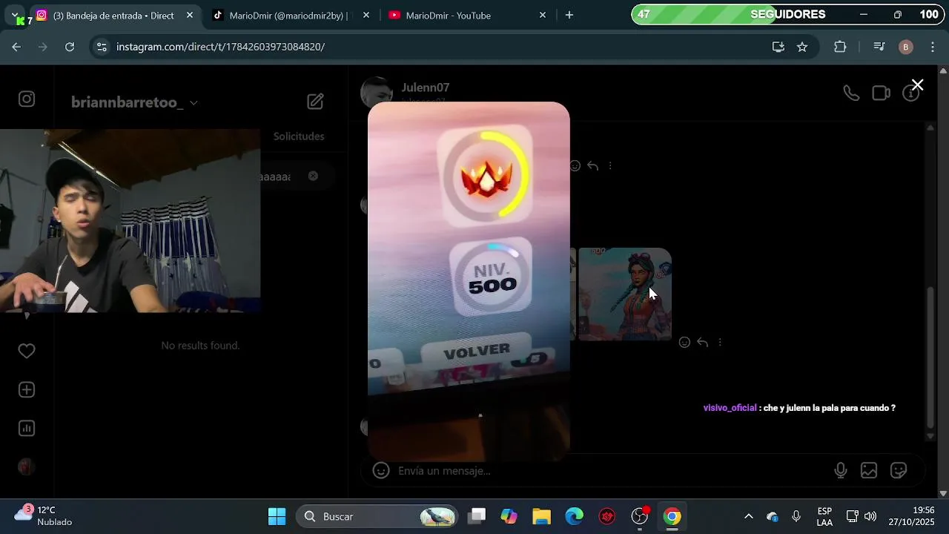Open the clock showing 19:56
Screen dimensions: 949x534
coord(913,516)
